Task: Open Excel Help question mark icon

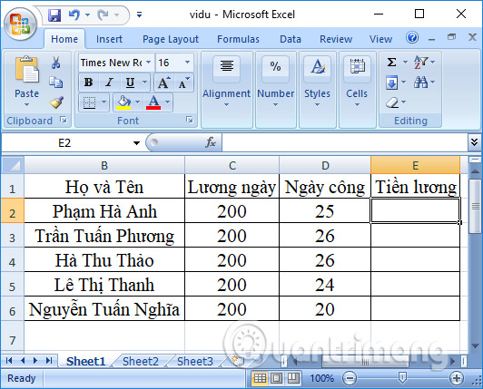Action: click(x=412, y=37)
